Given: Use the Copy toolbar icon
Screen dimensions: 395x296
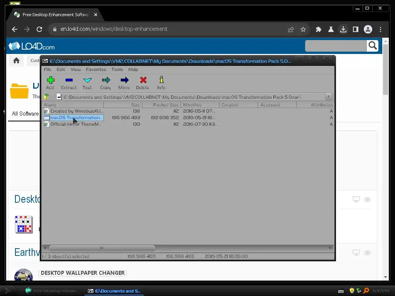Looking at the screenshot, I should coord(106,83).
